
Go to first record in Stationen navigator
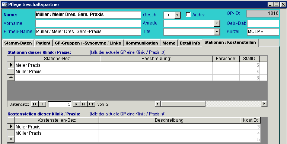(35, 104)
